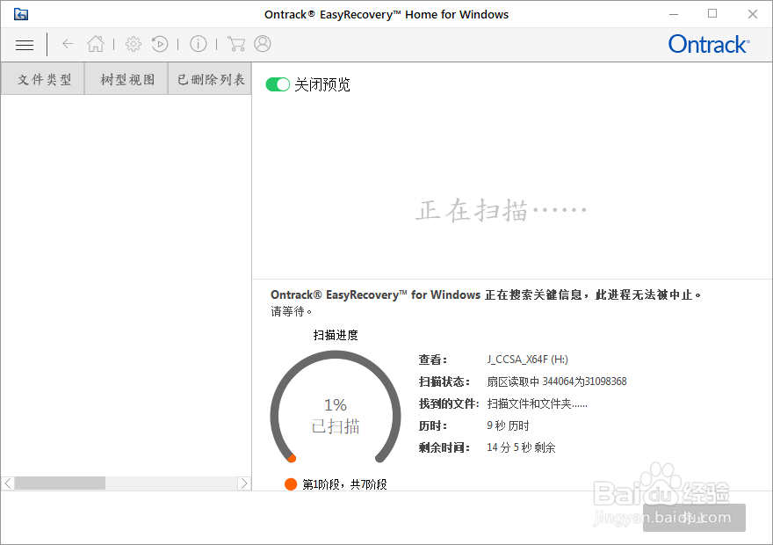Open settings gear icon
773x545 pixels.
point(134,44)
